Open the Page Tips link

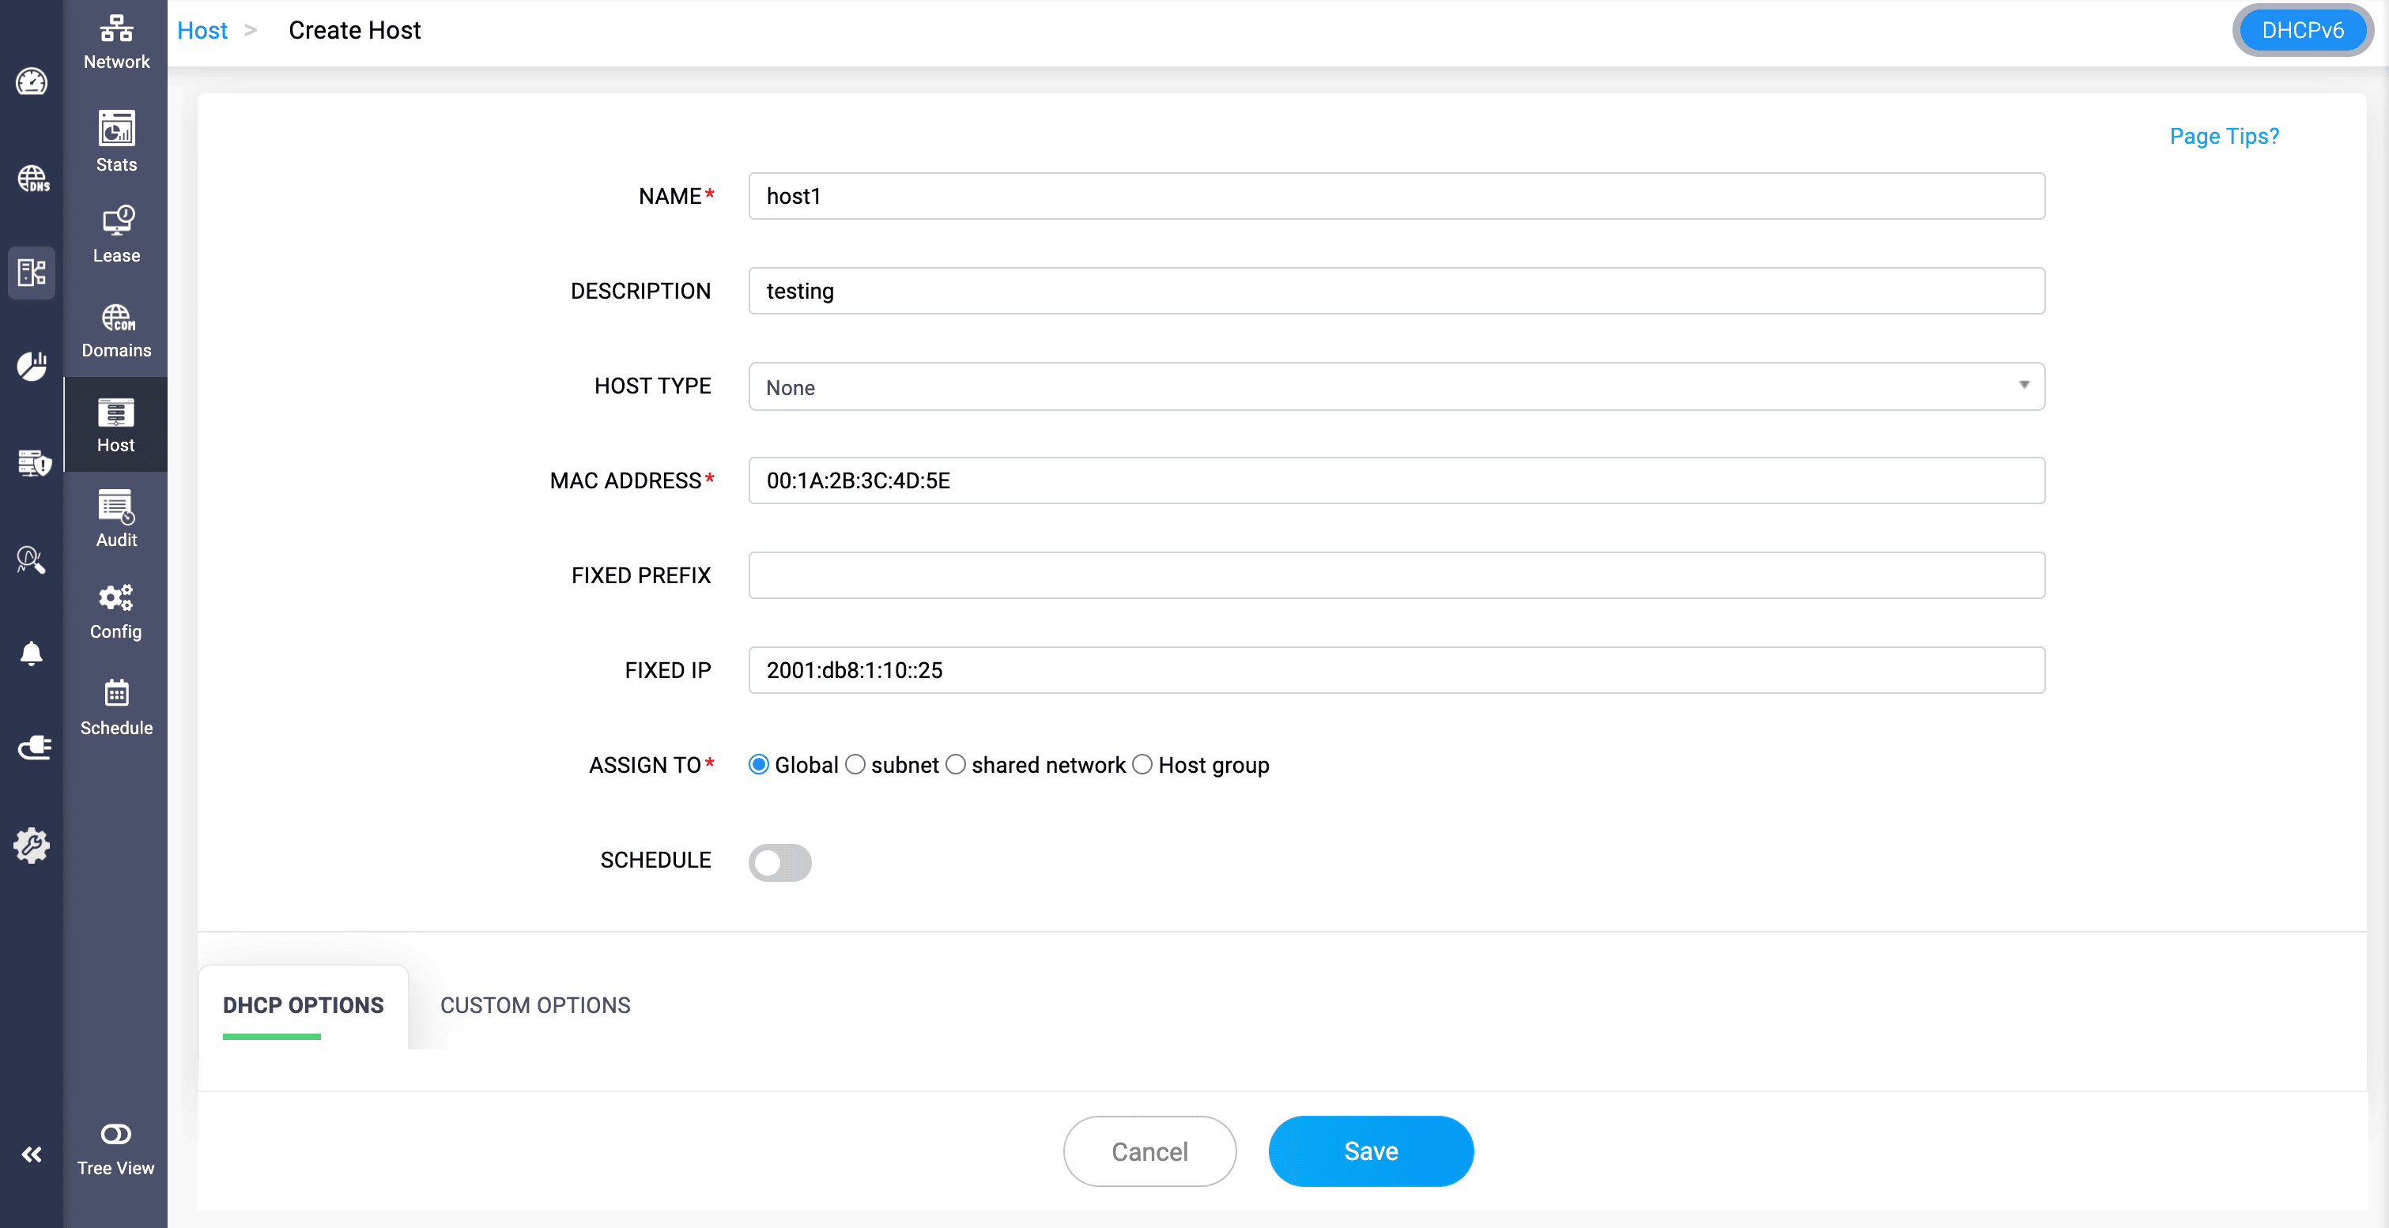pyautogui.click(x=2224, y=136)
